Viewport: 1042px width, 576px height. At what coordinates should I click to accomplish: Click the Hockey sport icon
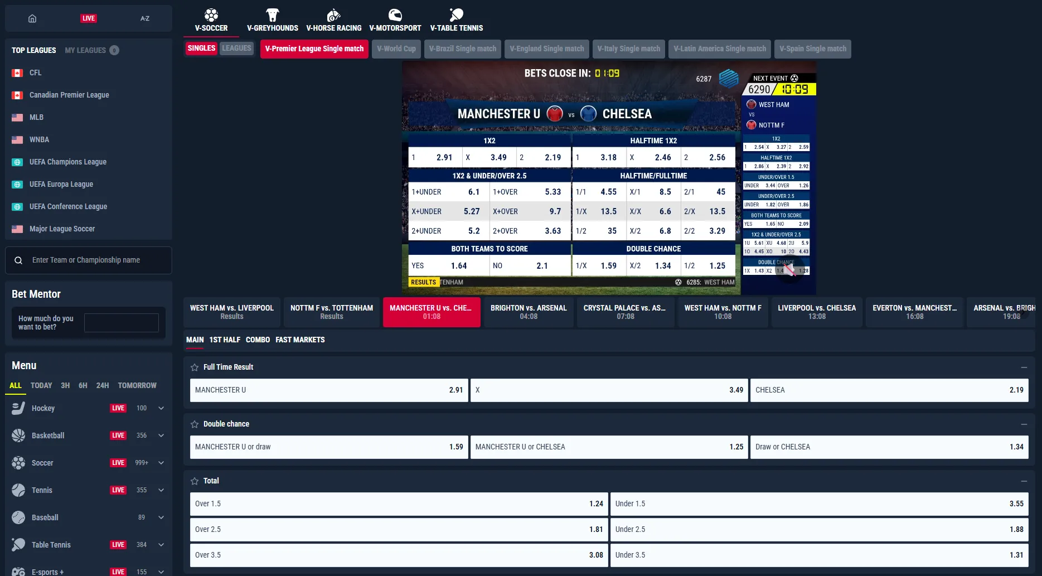[x=18, y=408]
